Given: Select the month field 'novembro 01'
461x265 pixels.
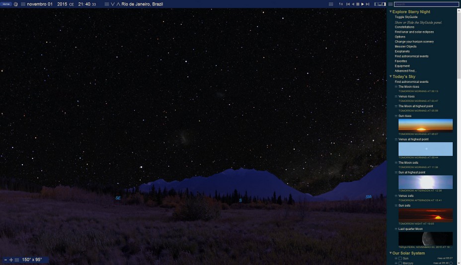Looking at the screenshot, I should (x=40, y=4).
